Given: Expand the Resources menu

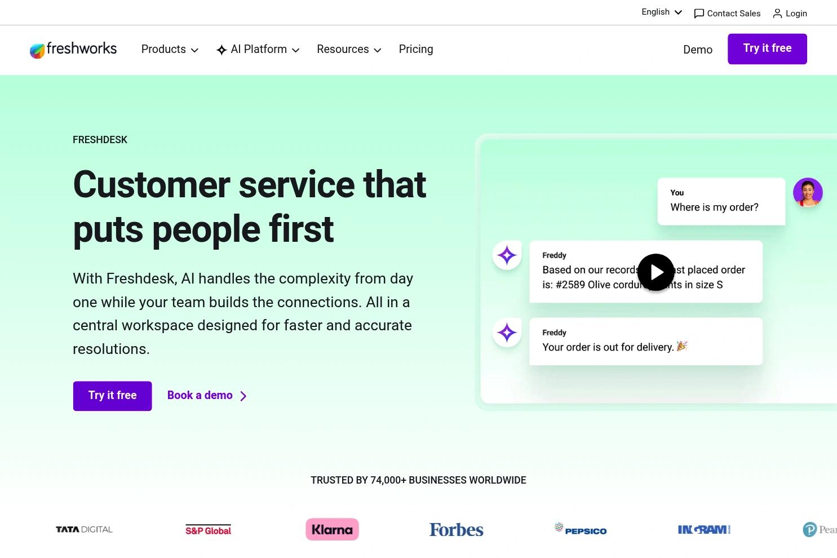Looking at the screenshot, I should [349, 50].
